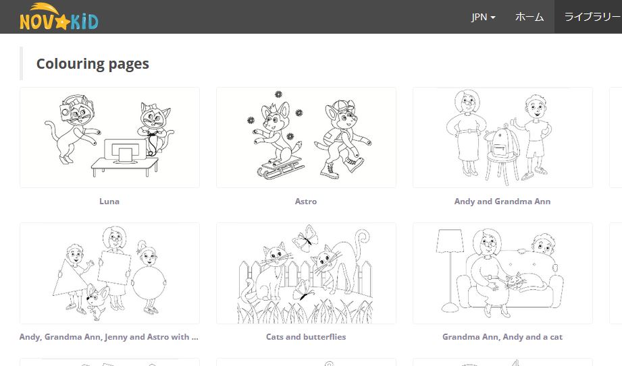622x366 pixels.
Task: Open partially visible thumbnail right of Andy and Grandma Ann
Action: [616, 138]
